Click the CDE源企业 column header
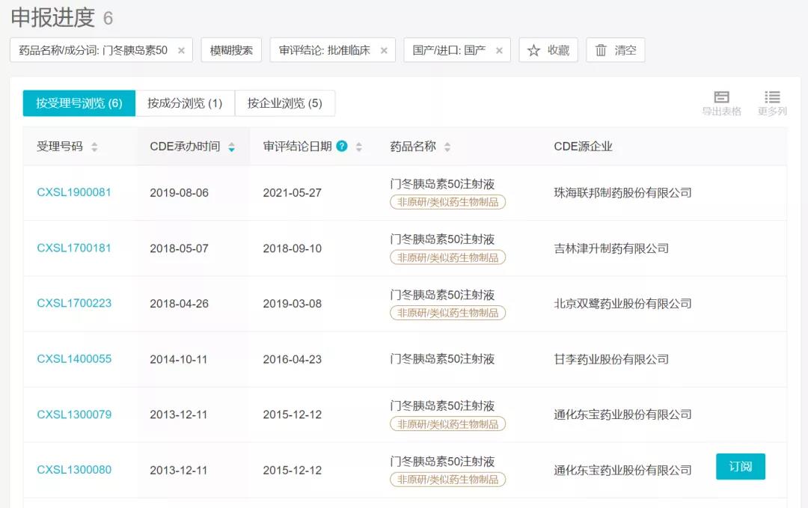This screenshot has width=808, height=508. [x=583, y=147]
